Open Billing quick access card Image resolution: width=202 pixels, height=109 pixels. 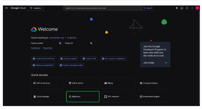tap(118, 83)
